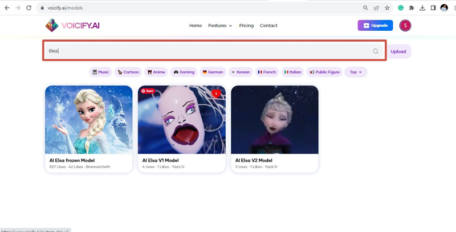Open the Top sorting dropdown
Viewport: 456px width, 232px height.
(x=356, y=72)
